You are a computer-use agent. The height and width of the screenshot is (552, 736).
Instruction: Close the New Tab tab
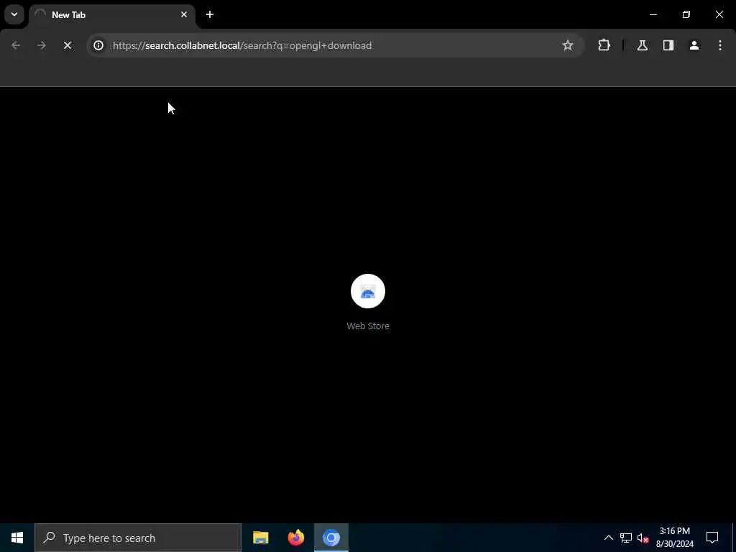(184, 14)
